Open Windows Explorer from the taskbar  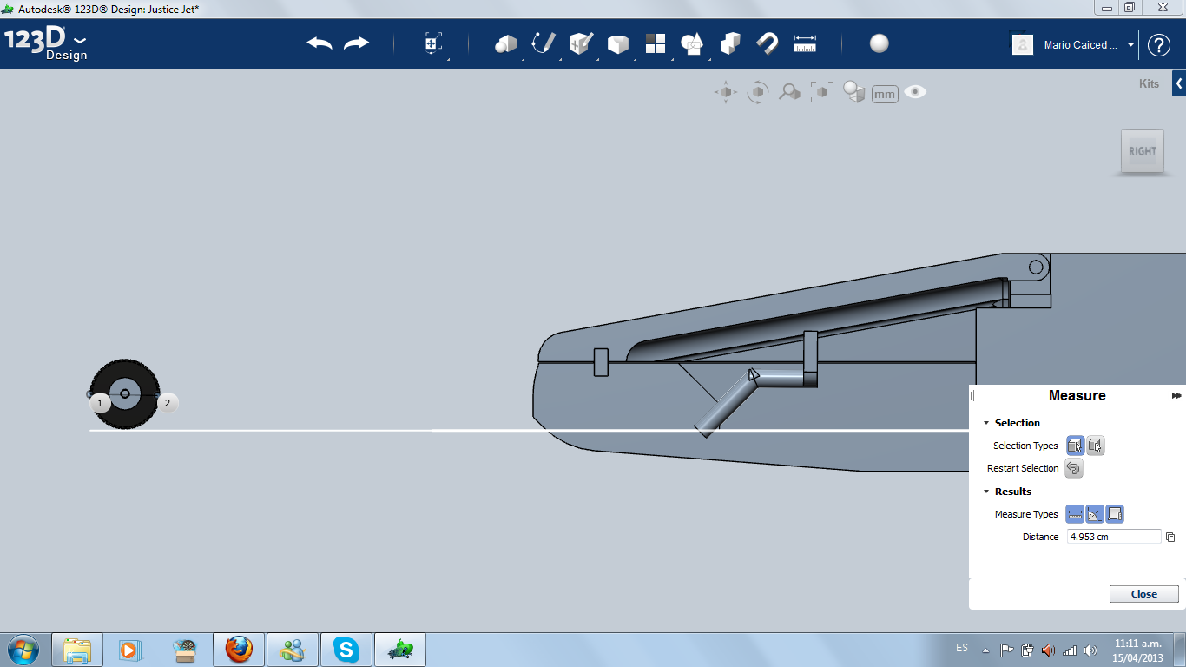(x=77, y=650)
